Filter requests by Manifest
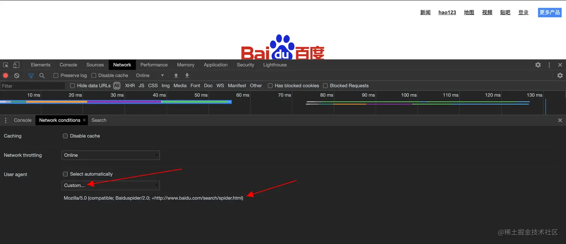The image size is (566, 244). pyautogui.click(x=237, y=86)
